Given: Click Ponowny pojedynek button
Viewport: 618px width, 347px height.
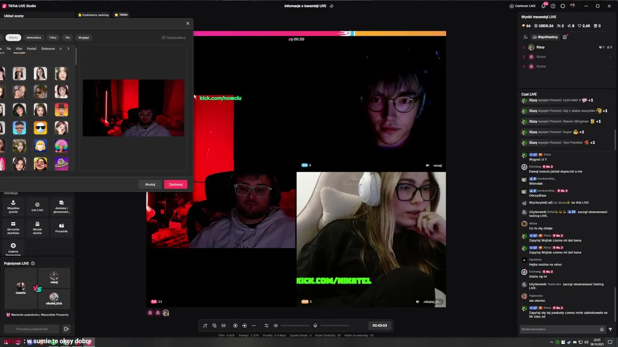Looking at the screenshot, I should (32, 329).
